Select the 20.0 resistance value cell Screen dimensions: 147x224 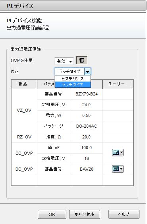tap(86, 137)
